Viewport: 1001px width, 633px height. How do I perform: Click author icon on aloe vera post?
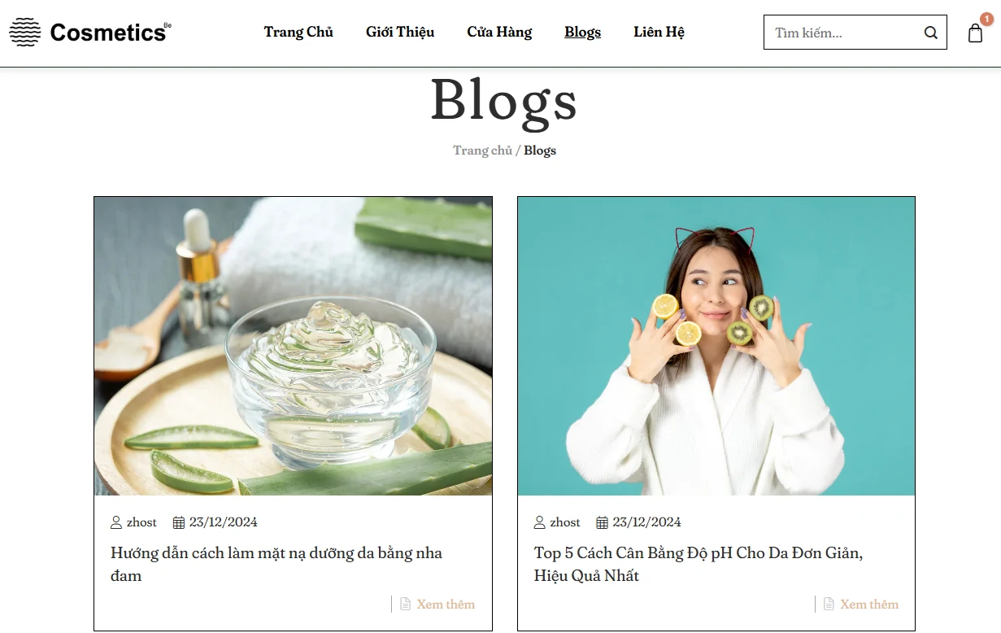coord(116,522)
